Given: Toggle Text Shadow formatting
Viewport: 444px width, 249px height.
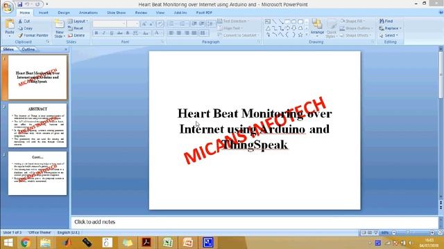Looking at the screenshot, I should pyautogui.click(x=128, y=33).
